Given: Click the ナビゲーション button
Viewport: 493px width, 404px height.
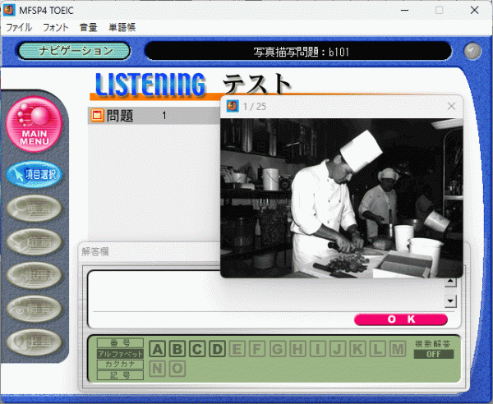Looking at the screenshot, I should coord(74,51).
